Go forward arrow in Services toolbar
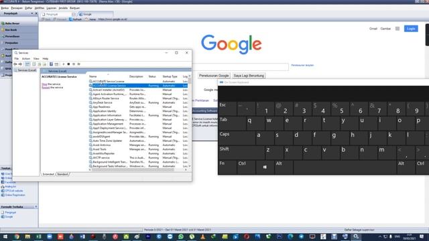This screenshot has width=429, height=241. click(20, 64)
